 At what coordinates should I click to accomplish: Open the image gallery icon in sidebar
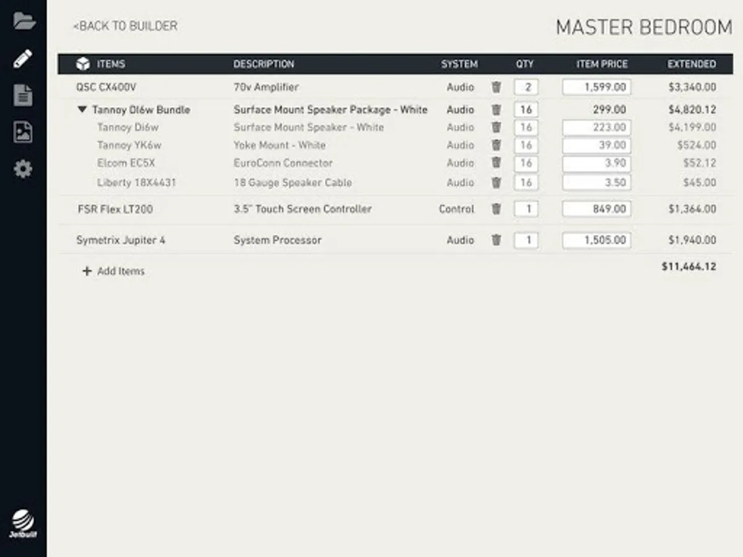[23, 132]
